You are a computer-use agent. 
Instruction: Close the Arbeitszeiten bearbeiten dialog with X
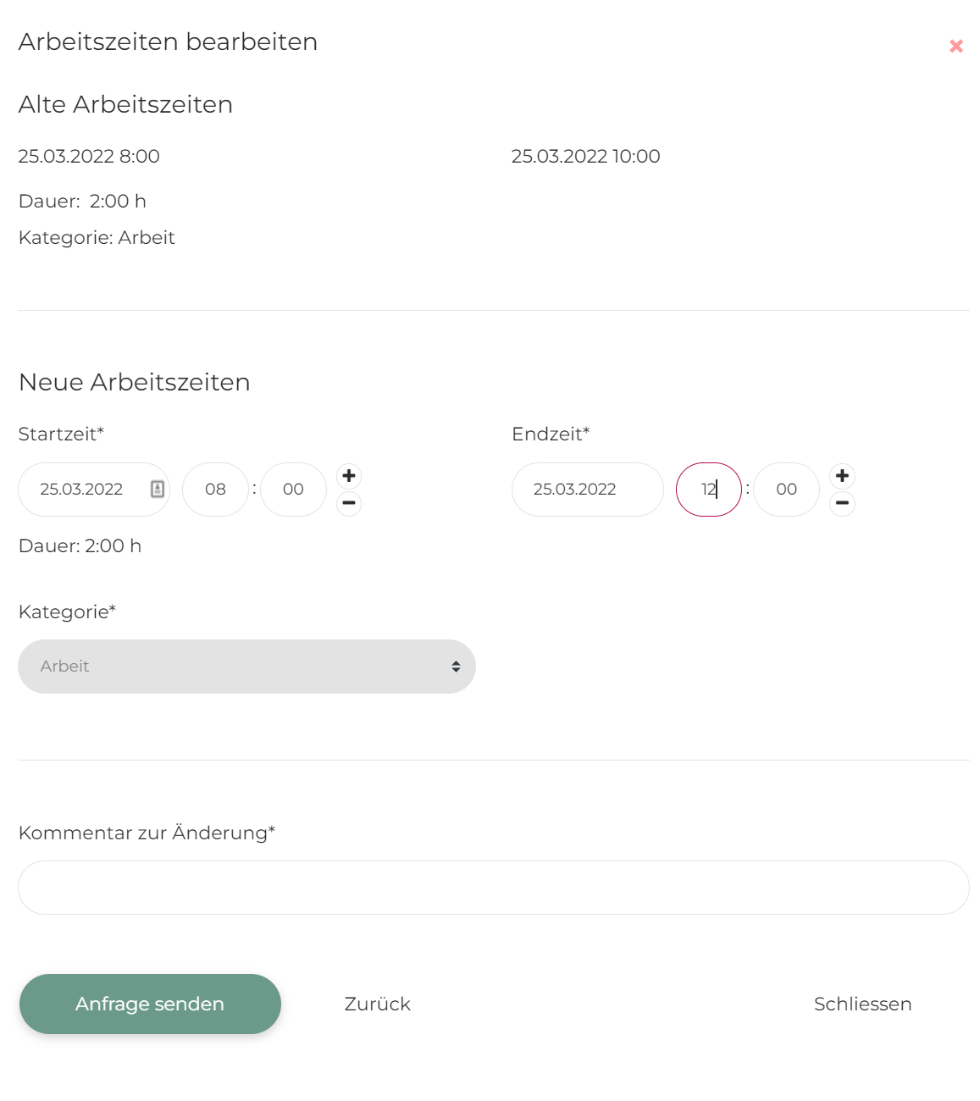[x=955, y=47]
